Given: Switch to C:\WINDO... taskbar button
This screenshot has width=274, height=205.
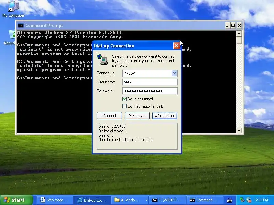Looking at the screenshot, I should (166, 200).
